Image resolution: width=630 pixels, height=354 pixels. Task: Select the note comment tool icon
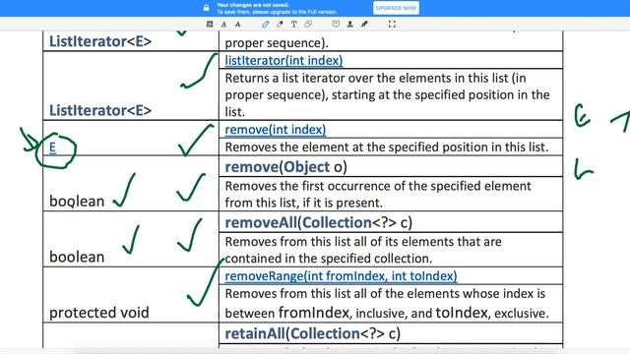click(x=336, y=24)
